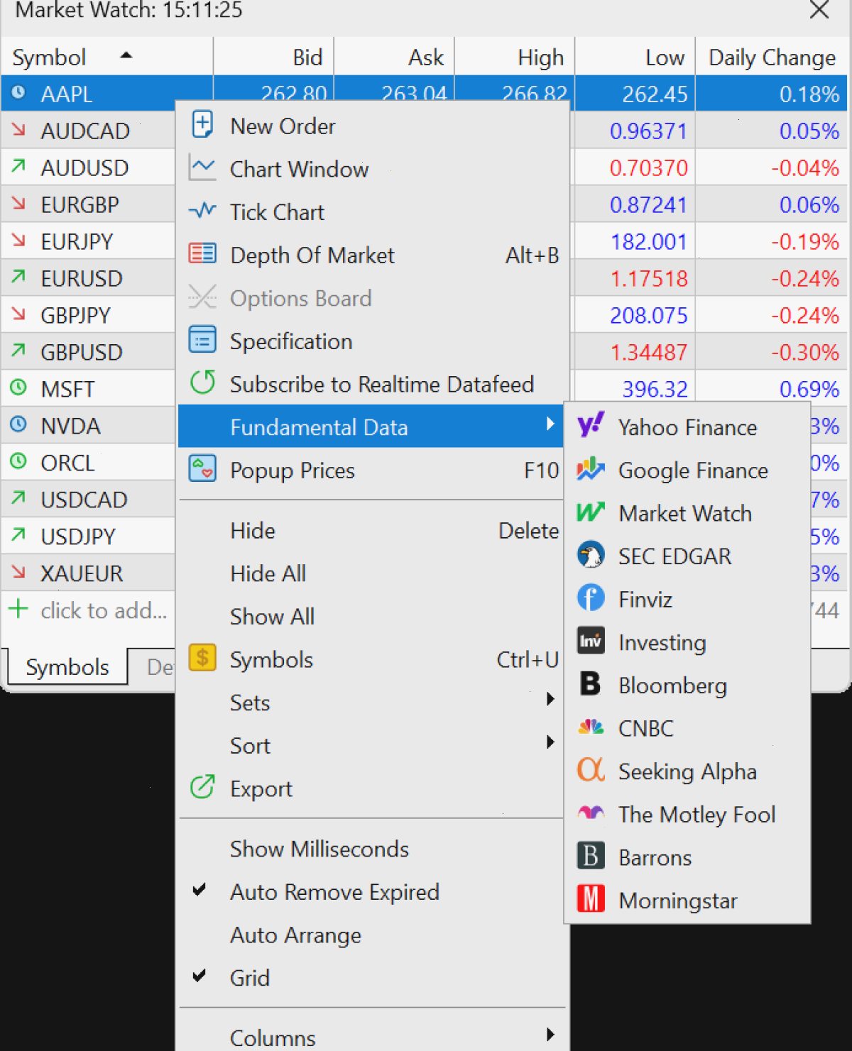Click the Tick Chart icon

click(202, 211)
